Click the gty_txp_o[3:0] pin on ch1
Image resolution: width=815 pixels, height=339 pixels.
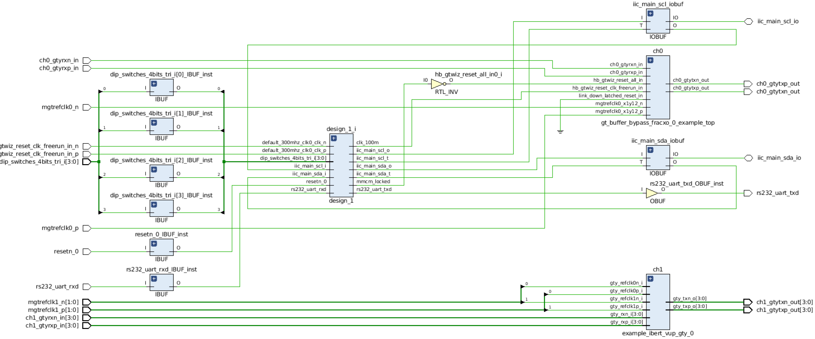click(689, 306)
